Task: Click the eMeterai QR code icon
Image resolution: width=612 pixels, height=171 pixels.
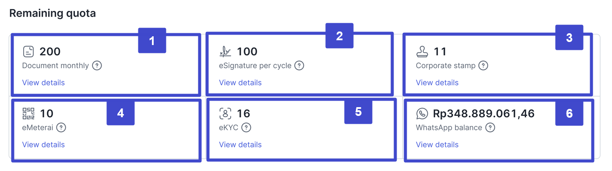Action: pos(28,114)
